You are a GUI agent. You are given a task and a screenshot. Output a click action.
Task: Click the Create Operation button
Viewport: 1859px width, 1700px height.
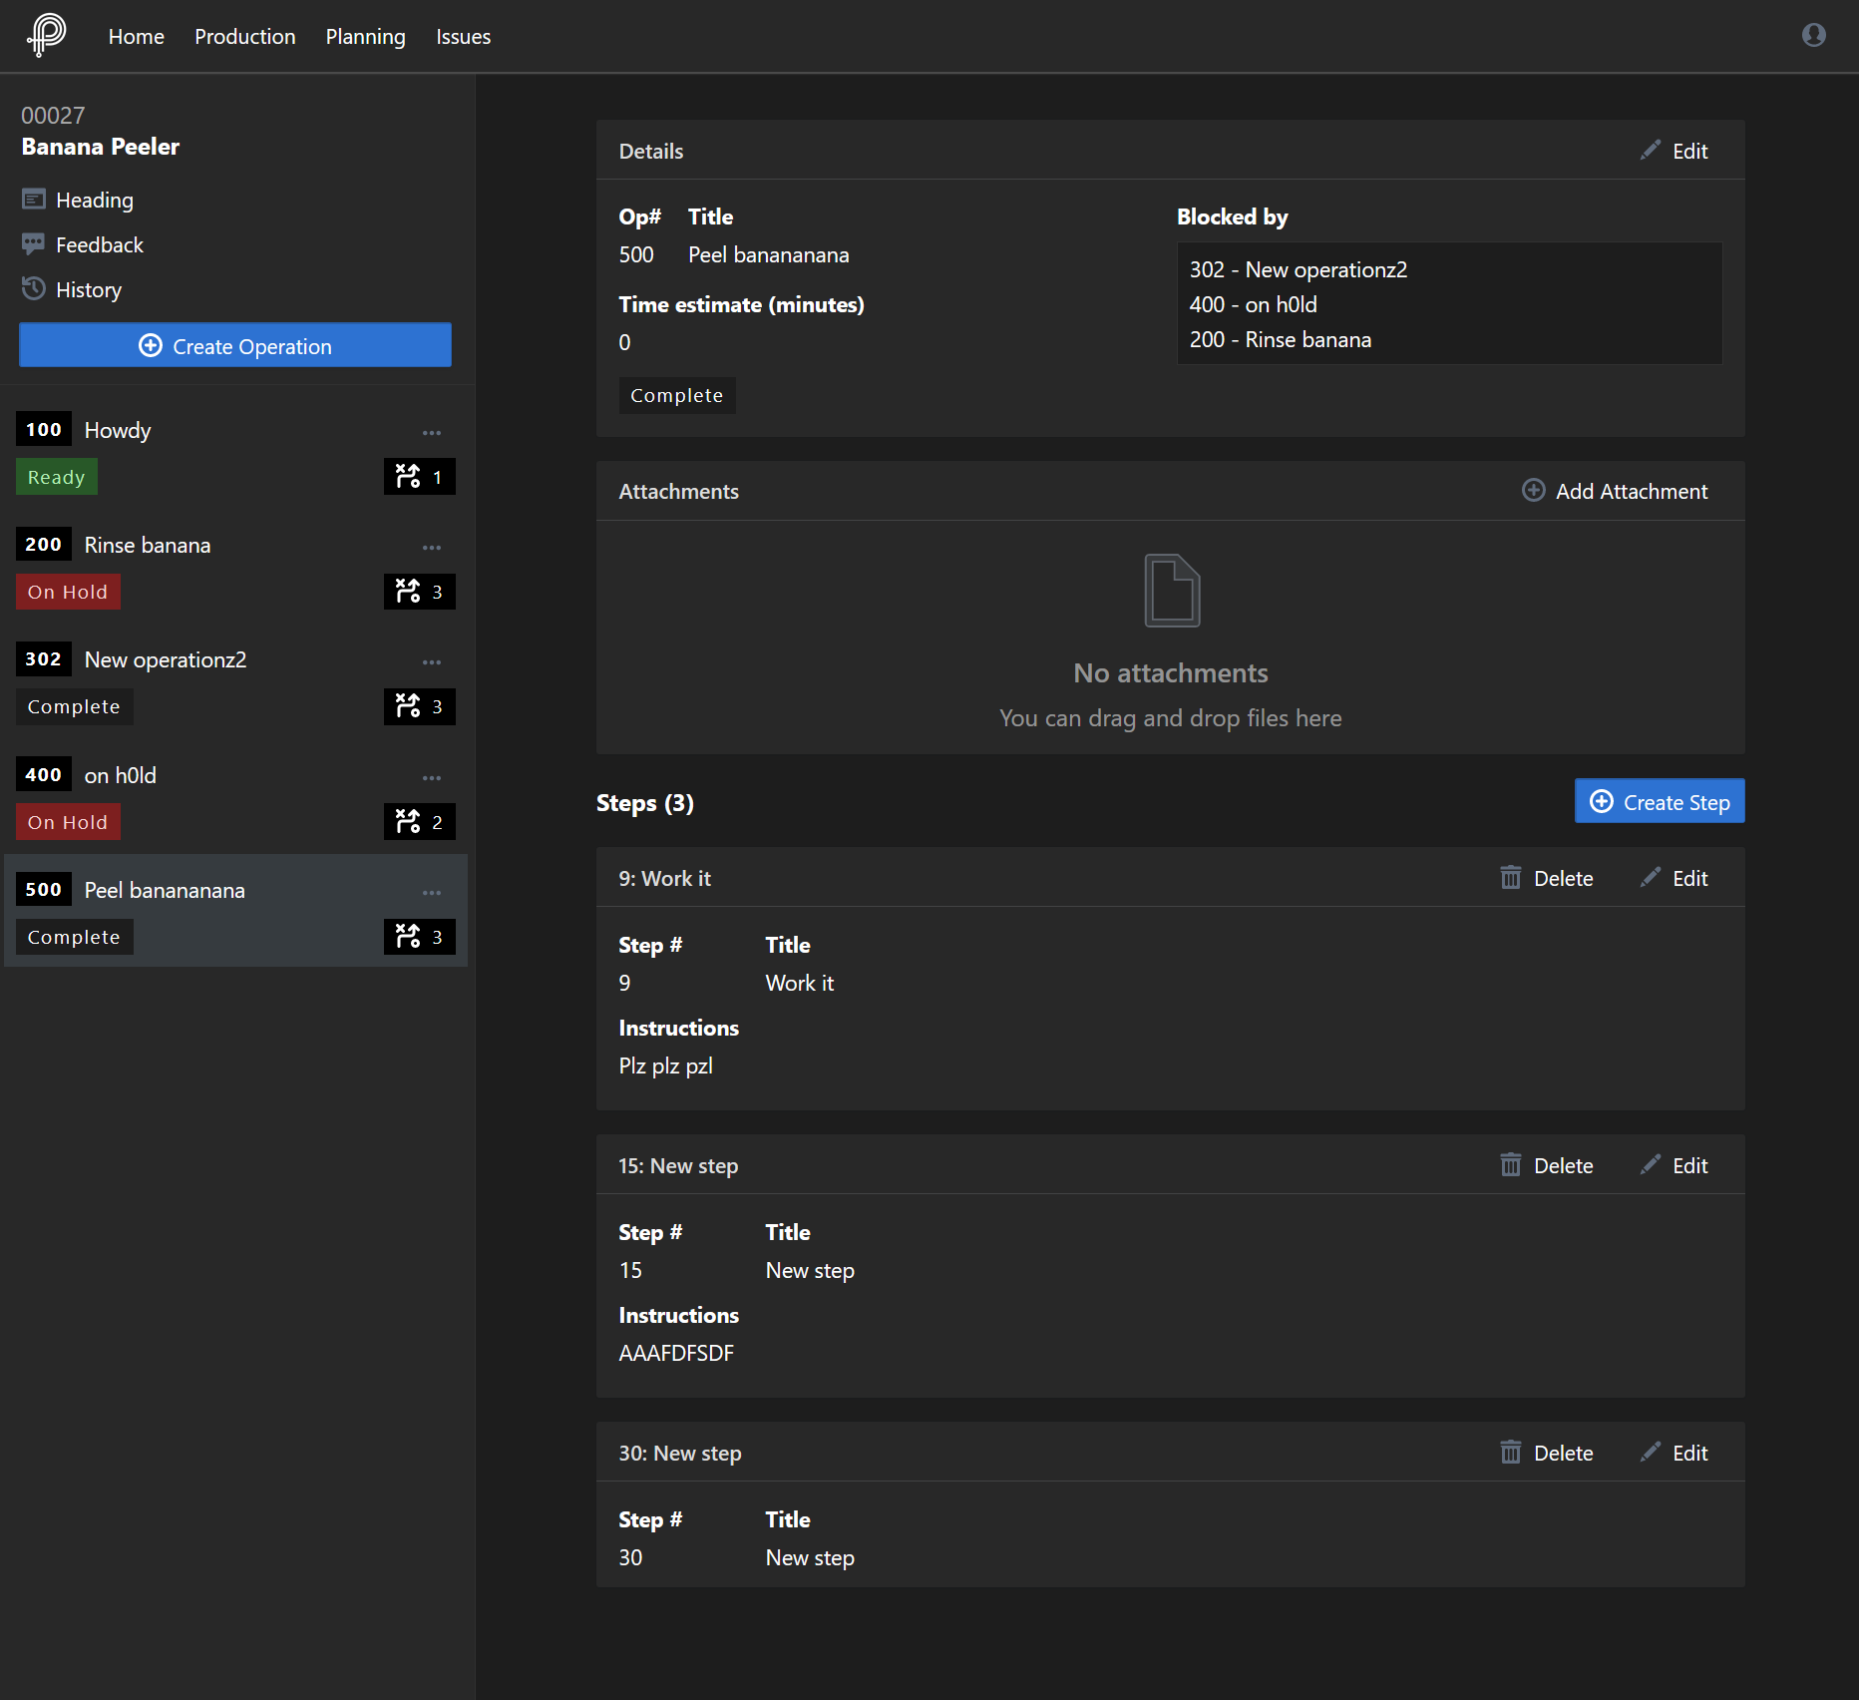[x=235, y=346]
